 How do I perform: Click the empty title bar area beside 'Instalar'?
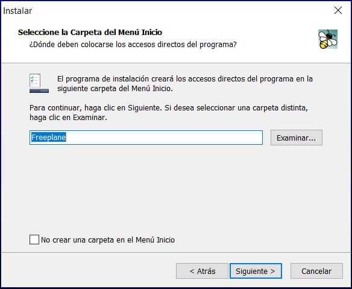click(180, 10)
